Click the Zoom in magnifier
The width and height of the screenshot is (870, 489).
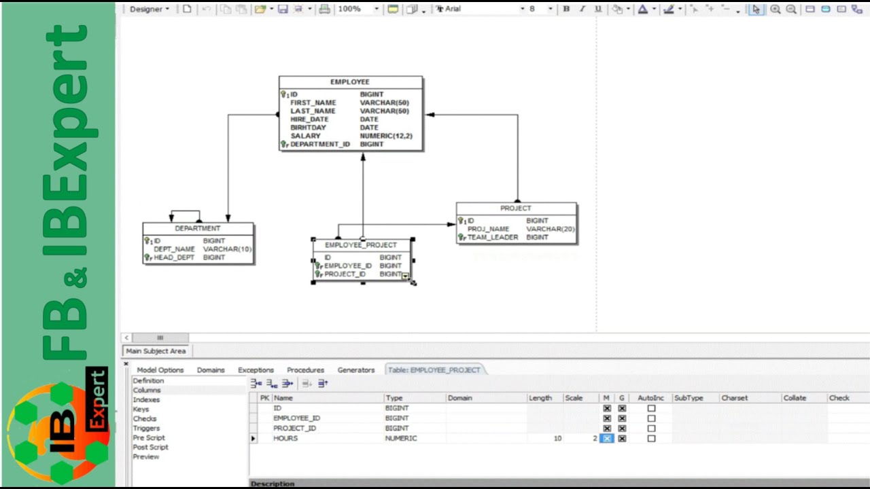[776, 9]
